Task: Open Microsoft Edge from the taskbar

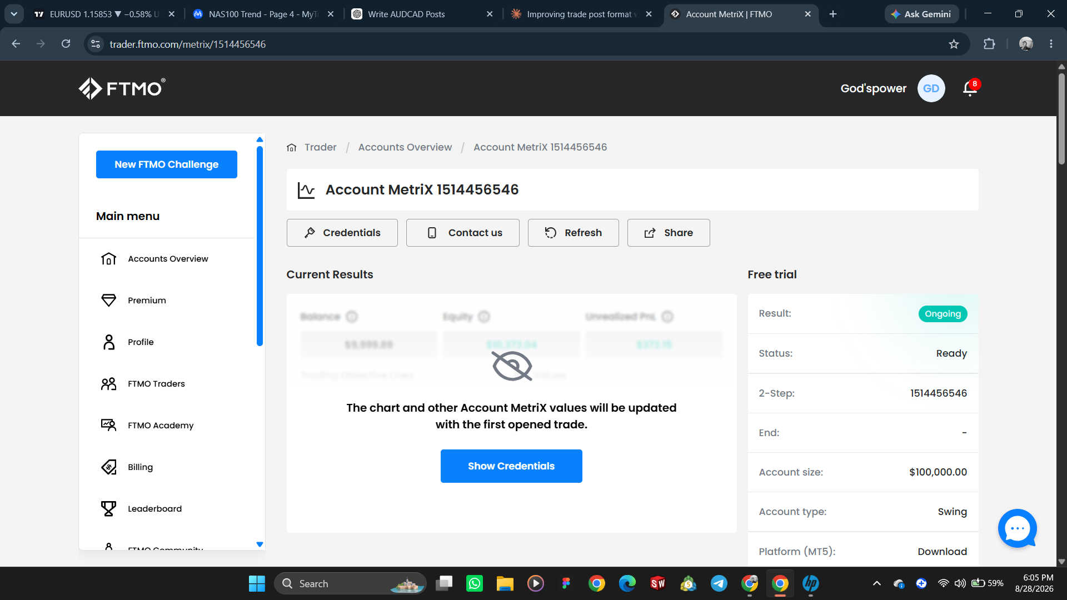Action: pyautogui.click(x=627, y=583)
